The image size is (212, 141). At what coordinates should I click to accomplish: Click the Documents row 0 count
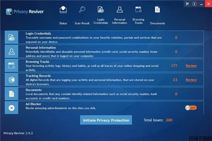click(176, 94)
